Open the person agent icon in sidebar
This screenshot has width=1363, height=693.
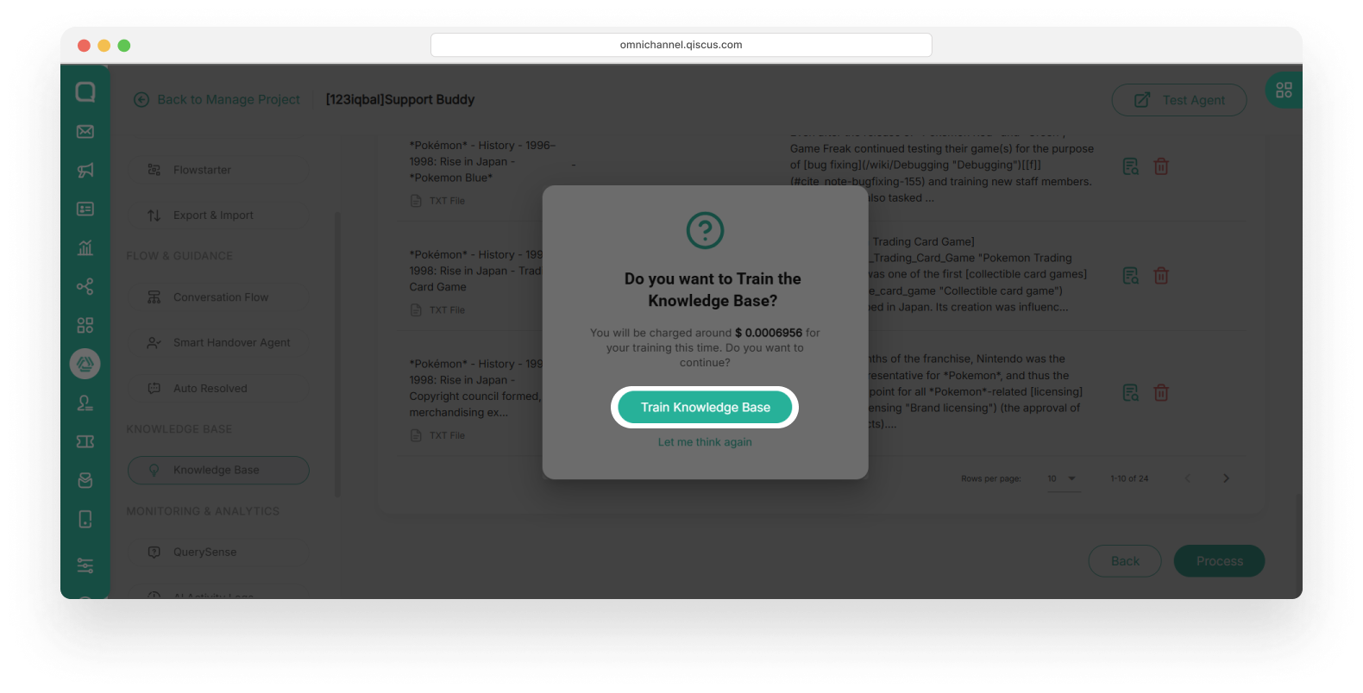pos(85,403)
